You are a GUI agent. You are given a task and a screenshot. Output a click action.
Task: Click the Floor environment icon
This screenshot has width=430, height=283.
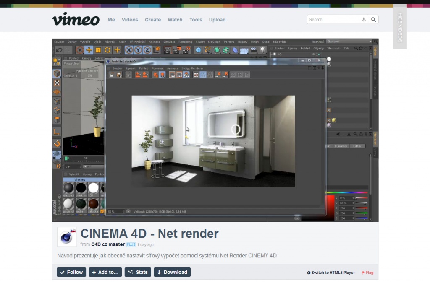coord(244,50)
